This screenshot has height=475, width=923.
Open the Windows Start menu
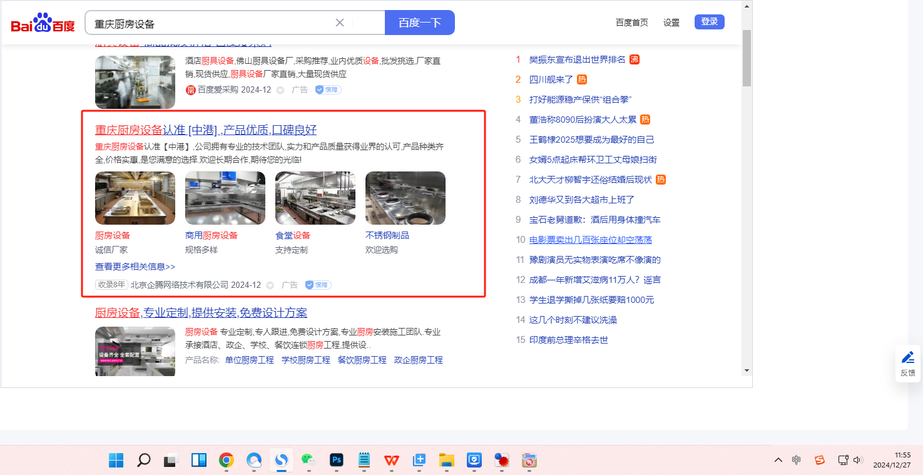116,461
